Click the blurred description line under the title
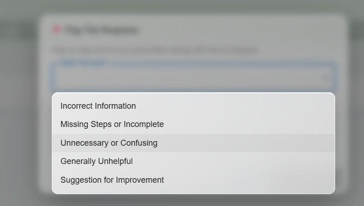This screenshot has width=364, height=206. pos(155,50)
